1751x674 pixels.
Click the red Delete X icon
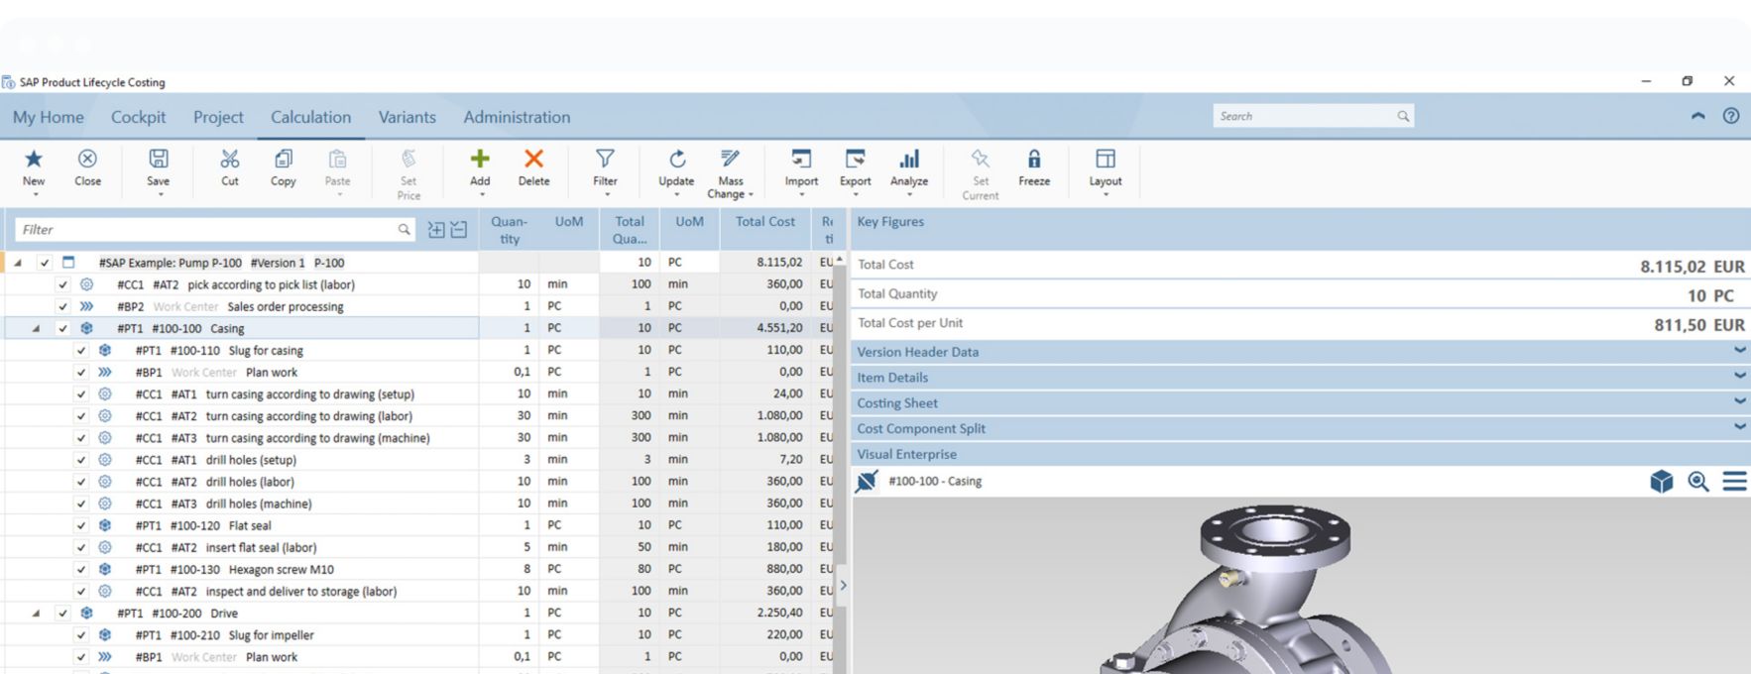coord(533,160)
